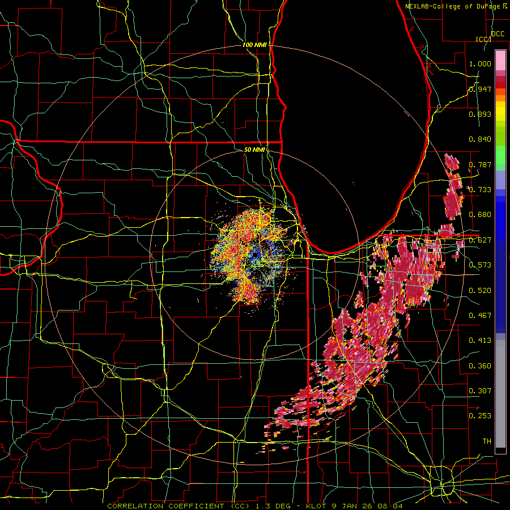Image resolution: width=510 pixels, height=510 pixels.
Task: Select the 0.573 scale value
Action: [480, 265]
